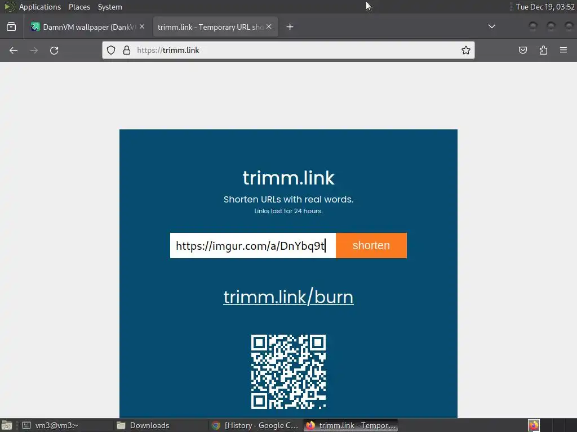
Task: Click the forward navigation arrow
Action: pos(34,50)
